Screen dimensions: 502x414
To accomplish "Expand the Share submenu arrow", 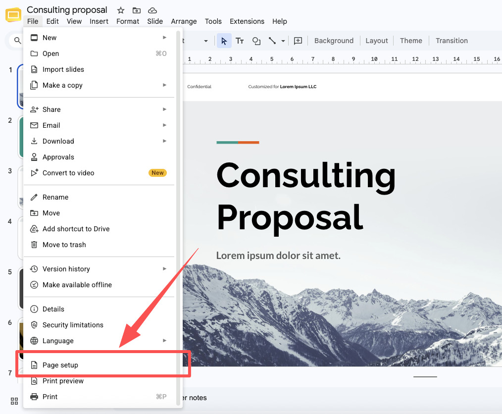I will [164, 109].
